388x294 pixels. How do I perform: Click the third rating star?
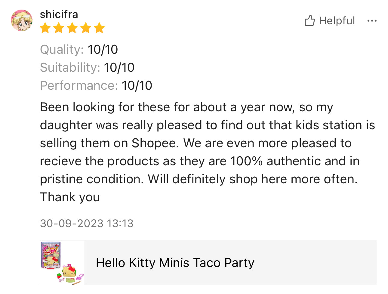tap(72, 28)
